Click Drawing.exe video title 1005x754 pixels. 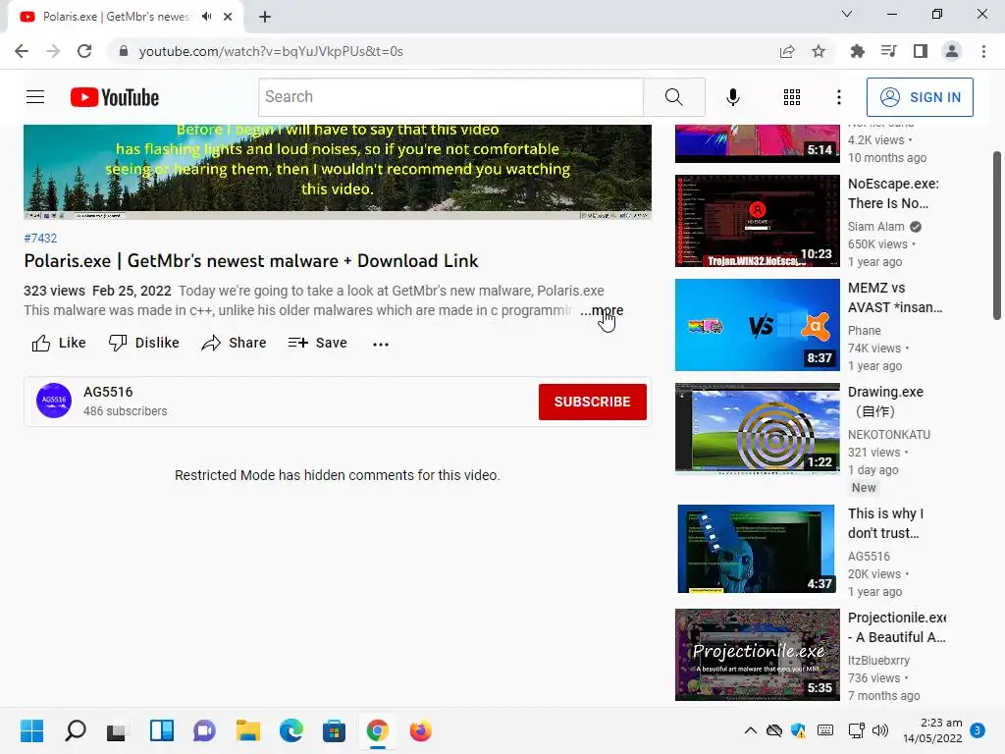click(x=886, y=402)
